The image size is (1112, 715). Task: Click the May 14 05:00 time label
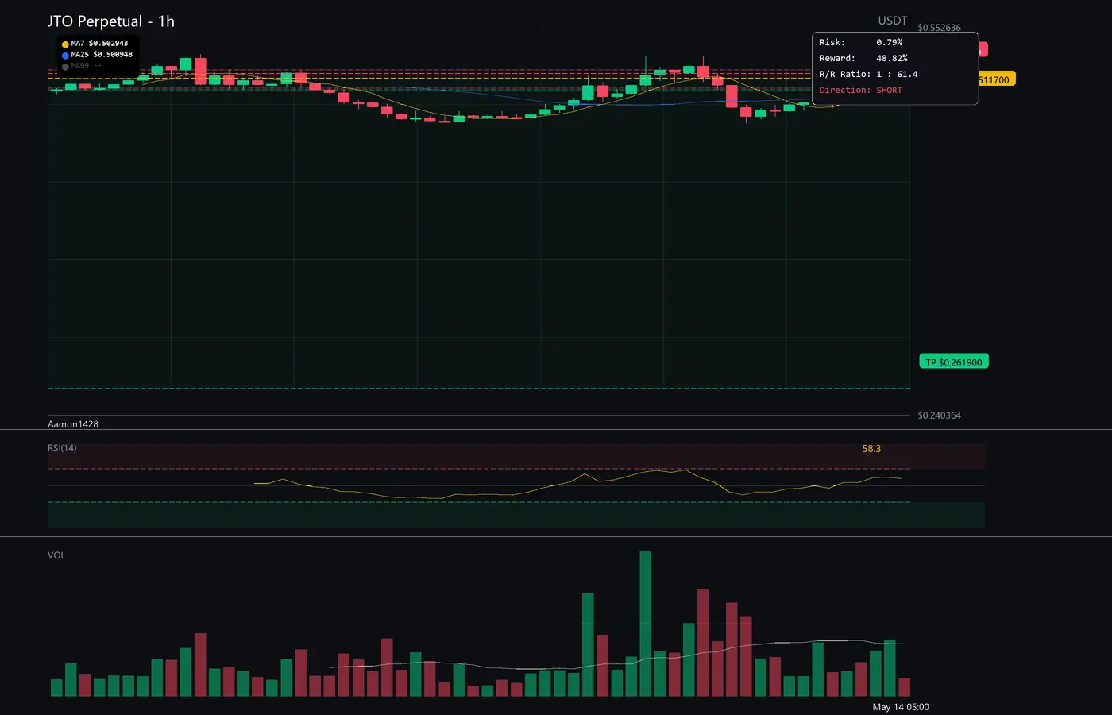coord(901,707)
